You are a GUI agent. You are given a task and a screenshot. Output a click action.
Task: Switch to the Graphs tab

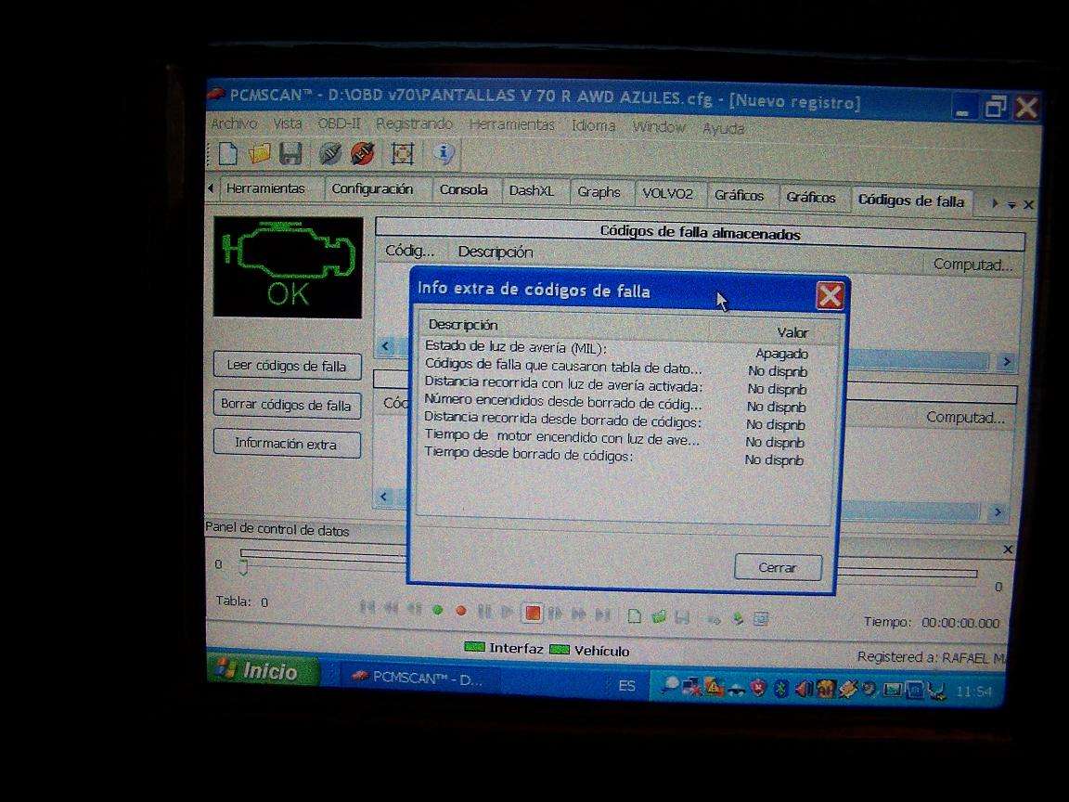pyautogui.click(x=599, y=193)
